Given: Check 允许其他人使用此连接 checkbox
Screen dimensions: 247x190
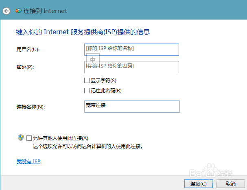Looking at the screenshot, I should (x=29, y=138).
